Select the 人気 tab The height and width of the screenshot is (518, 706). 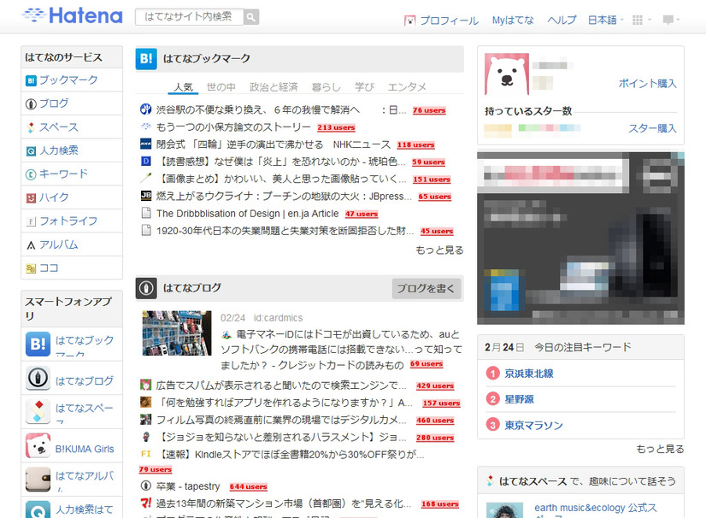[183, 87]
